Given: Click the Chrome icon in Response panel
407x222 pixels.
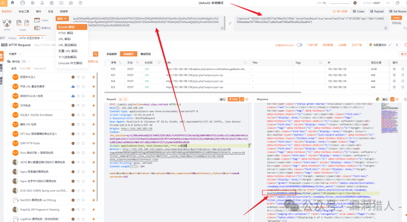Looking at the screenshot, I should 377,99.
